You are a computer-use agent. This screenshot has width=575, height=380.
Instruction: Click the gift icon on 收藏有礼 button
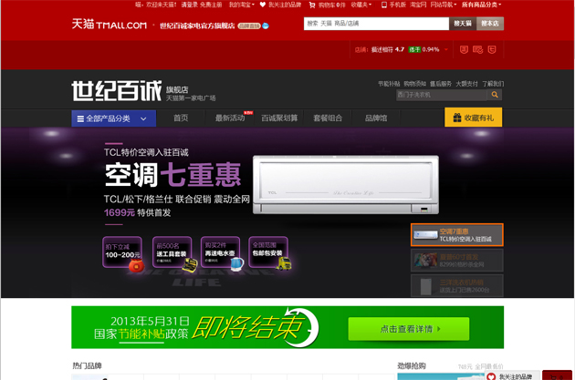pos(457,118)
